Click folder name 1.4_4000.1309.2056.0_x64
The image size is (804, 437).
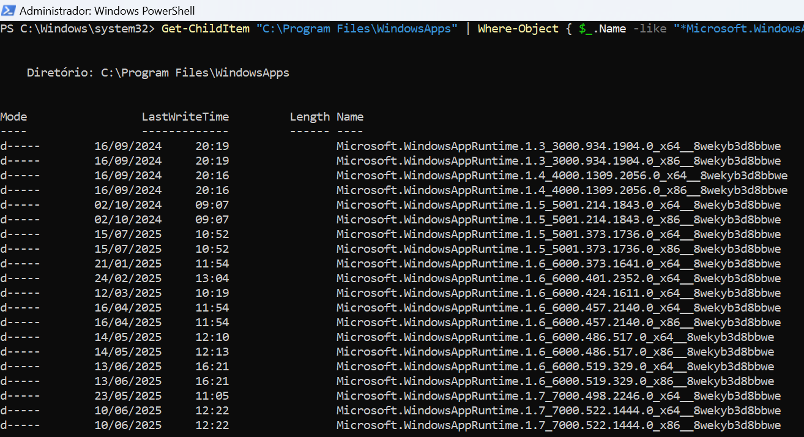coord(562,176)
